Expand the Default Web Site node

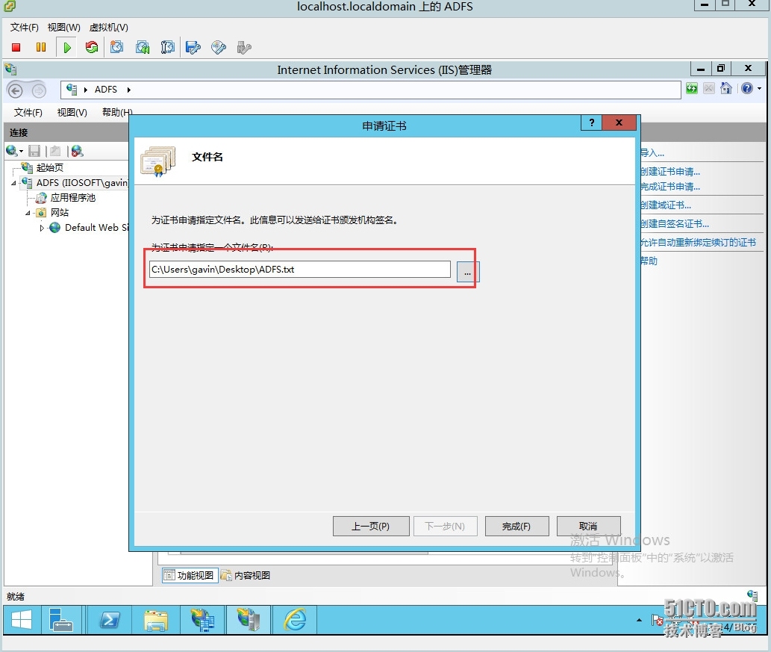(x=42, y=228)
